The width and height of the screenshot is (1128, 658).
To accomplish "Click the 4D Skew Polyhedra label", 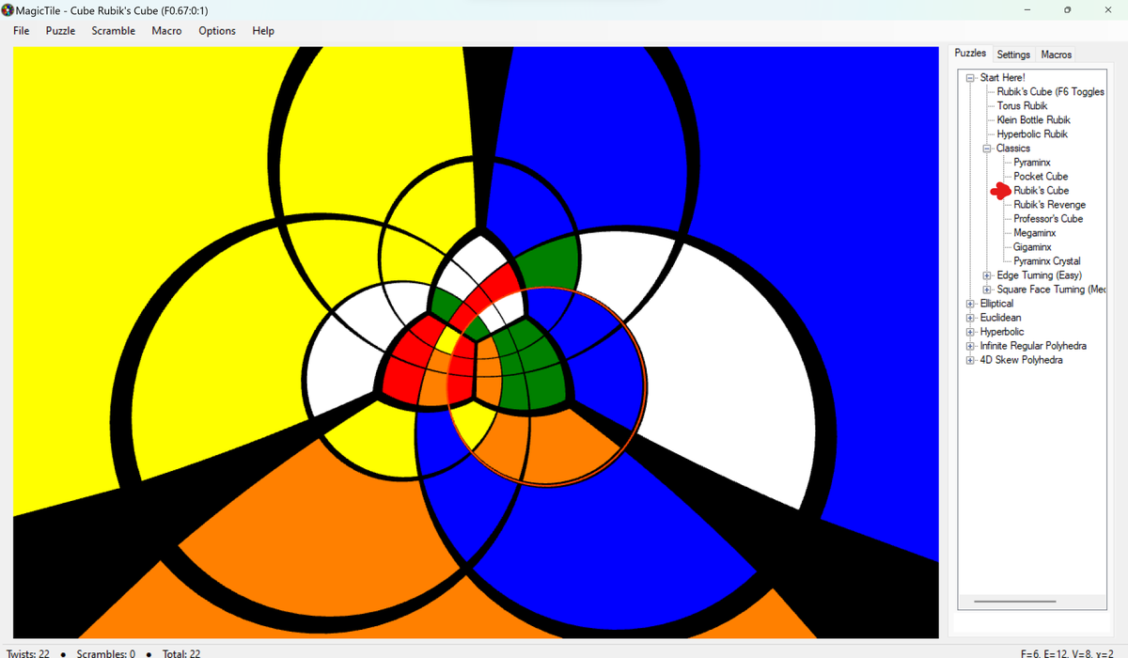I will pyautogui.click(x=1021, y=360).
